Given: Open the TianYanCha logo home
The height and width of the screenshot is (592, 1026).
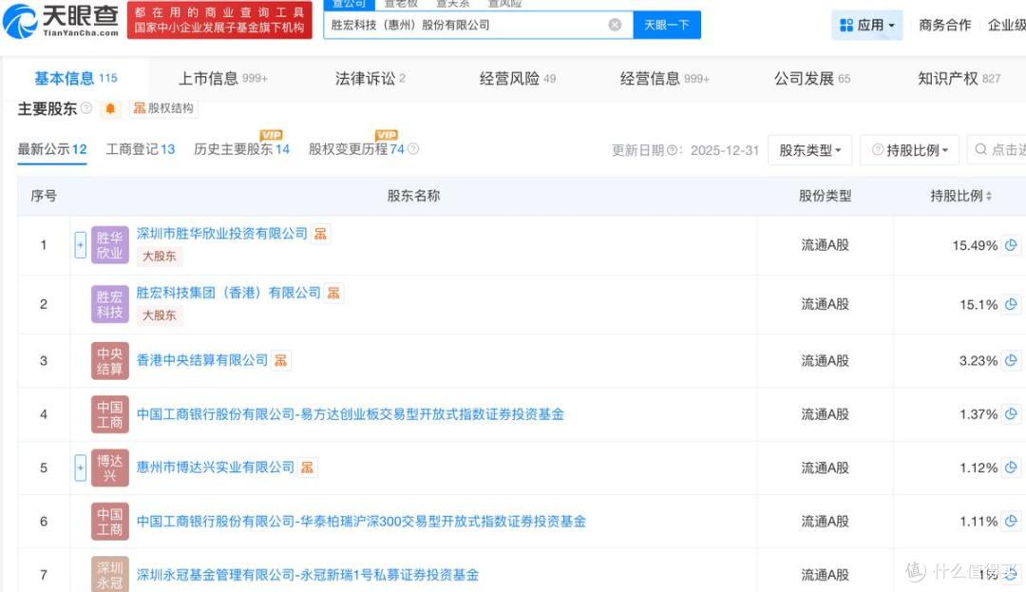Looking at the screenshot, I should coord(62,21).
